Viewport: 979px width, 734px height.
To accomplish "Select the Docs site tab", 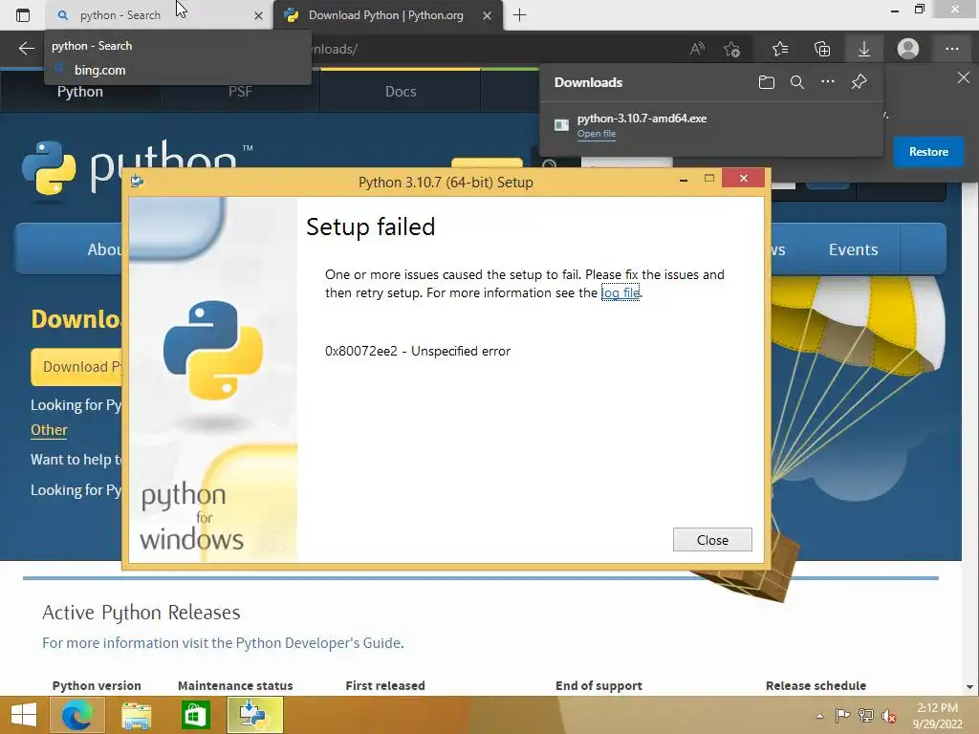I will [401, 92].
